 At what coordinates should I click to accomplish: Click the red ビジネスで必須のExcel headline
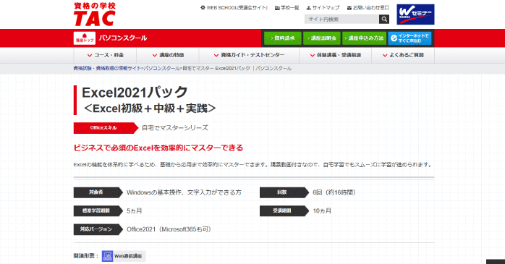(158, 148)
